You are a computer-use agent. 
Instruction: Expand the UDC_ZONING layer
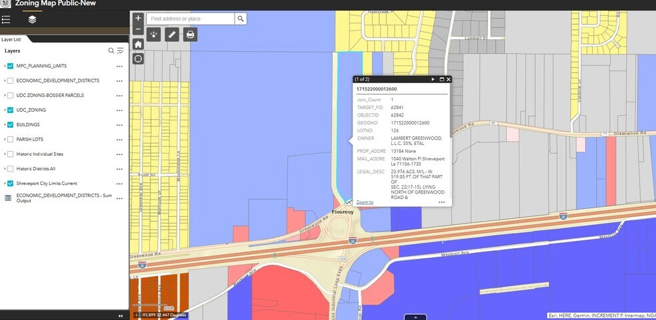(x=5, y=110)
